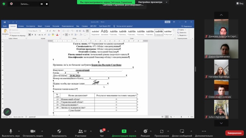Expand video options arrow beside camera
Image resolution: width=246 pixels, height=138 pixels.
point(42,131)
